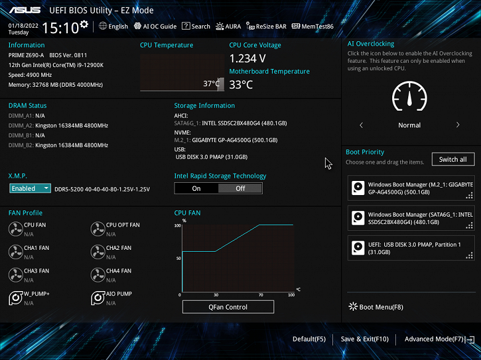Click the DDR5-5200 40-40-40-80 profile text
This screenshot has height=360, width=481.
102,189
